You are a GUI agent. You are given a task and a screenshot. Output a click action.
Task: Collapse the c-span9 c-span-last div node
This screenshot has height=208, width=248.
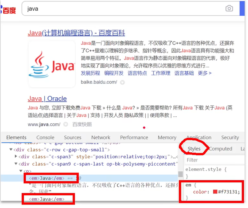16,164
